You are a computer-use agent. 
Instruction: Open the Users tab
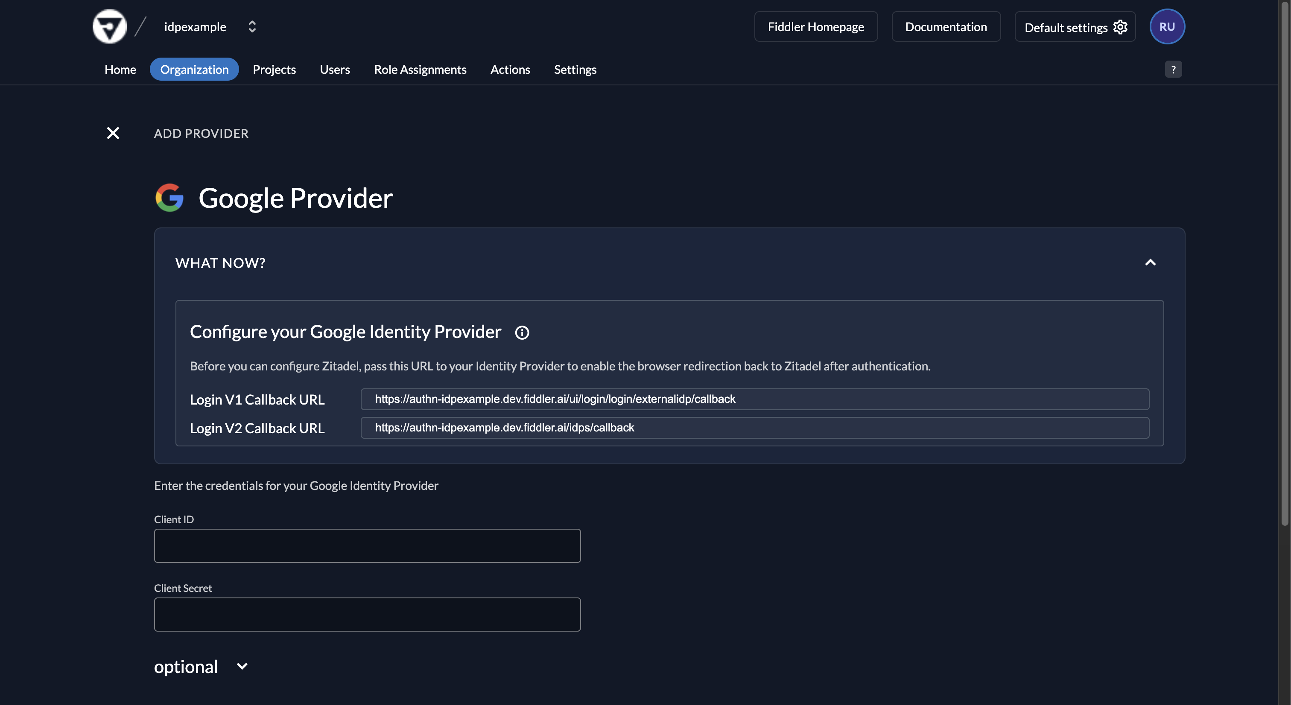coord(335,69)
